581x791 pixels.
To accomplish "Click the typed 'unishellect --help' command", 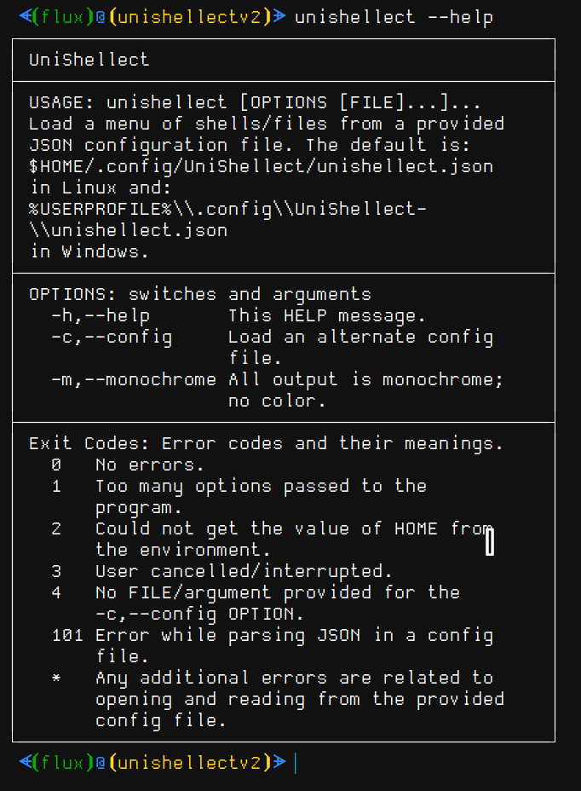I will click(x=394, y=18).
